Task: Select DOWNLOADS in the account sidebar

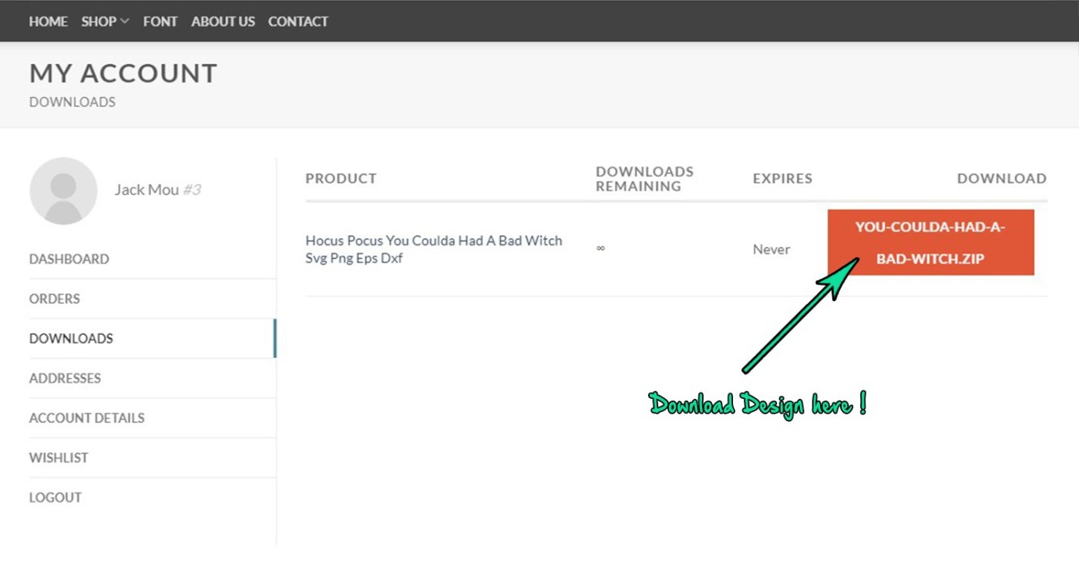Action: [71, 338]
